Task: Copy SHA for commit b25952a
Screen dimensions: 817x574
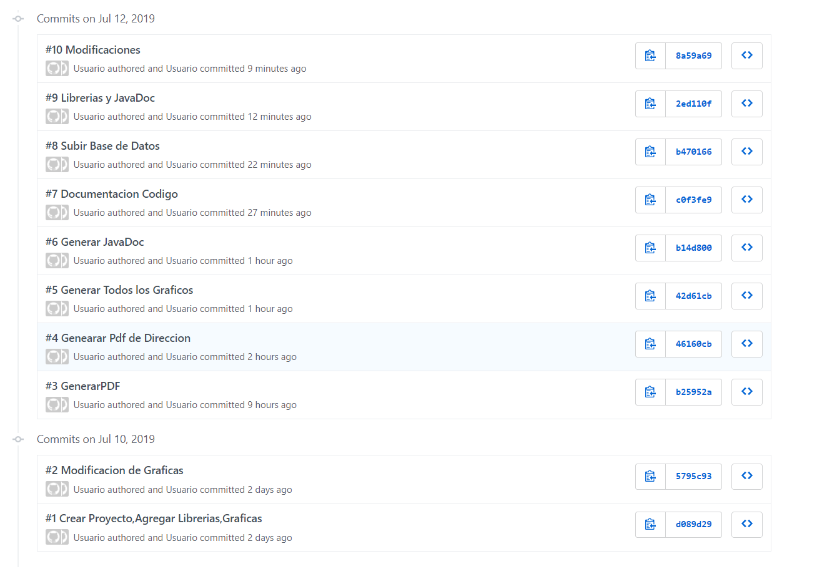Action: (x=650, y=392)
